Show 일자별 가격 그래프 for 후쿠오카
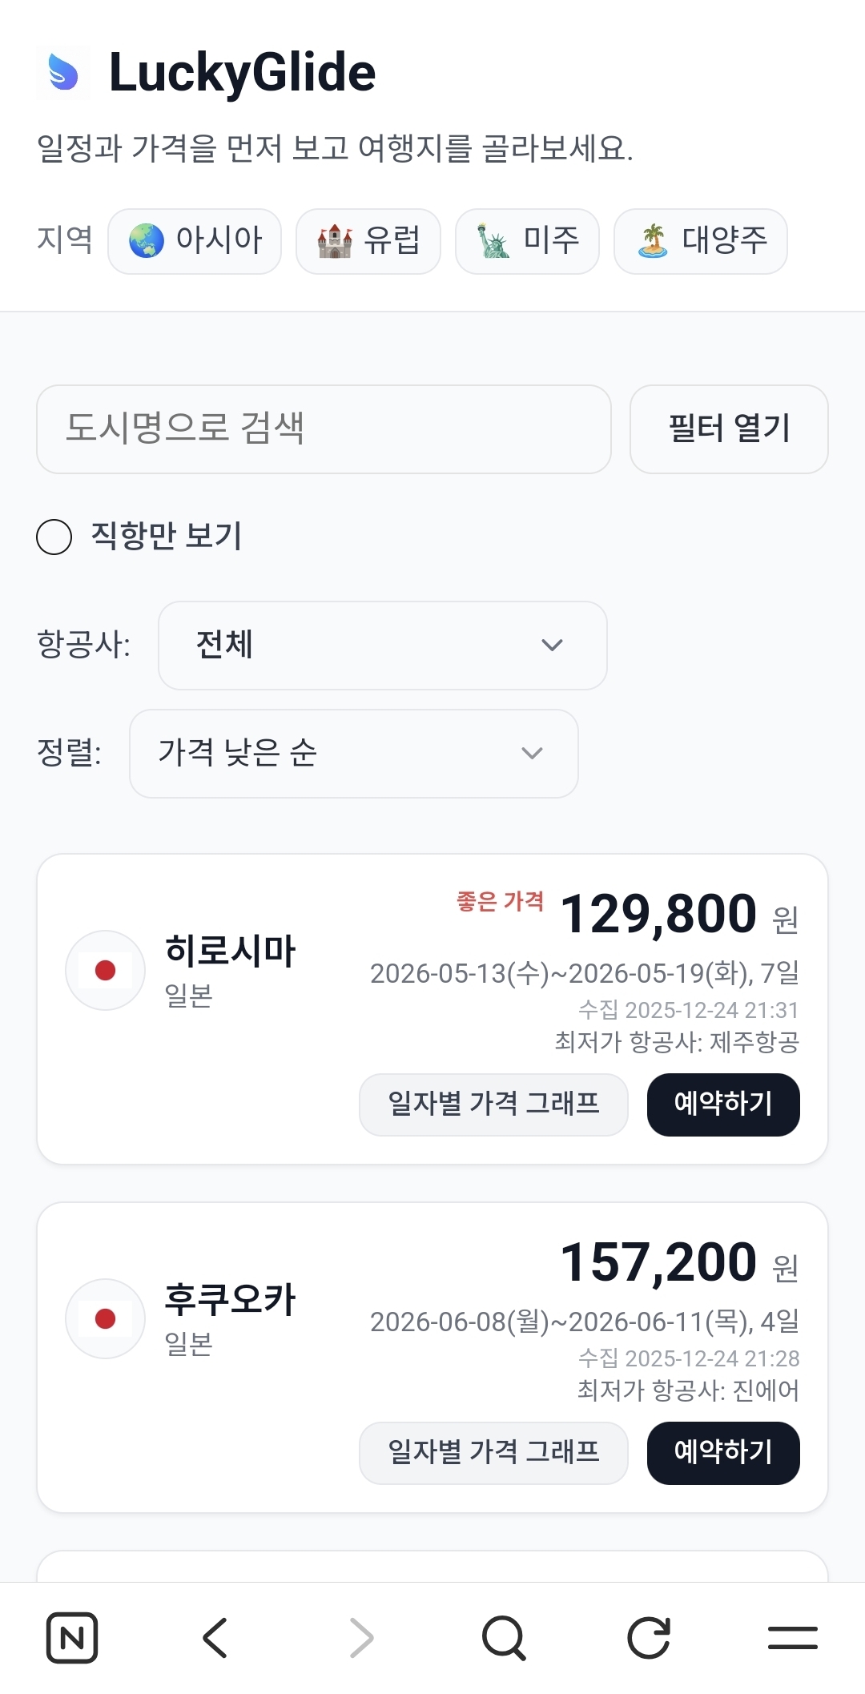This screenshot has width=865, height=1694. (x=493, y=1452)
